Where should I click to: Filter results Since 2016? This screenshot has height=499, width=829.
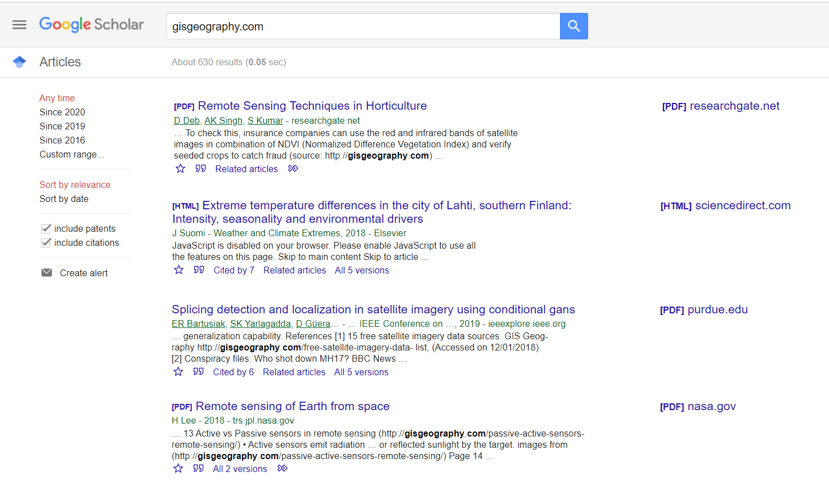62,140
